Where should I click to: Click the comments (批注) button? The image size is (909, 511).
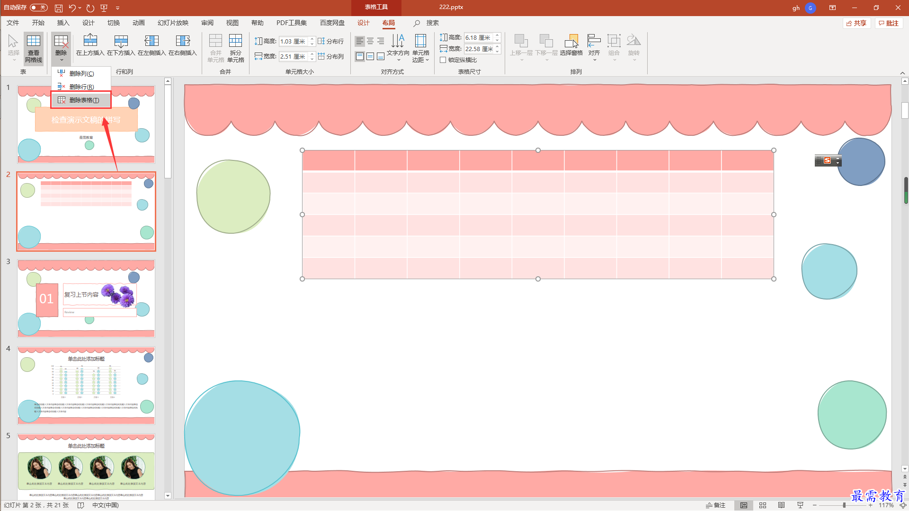pos(889,23)
